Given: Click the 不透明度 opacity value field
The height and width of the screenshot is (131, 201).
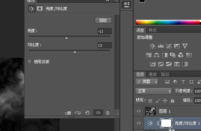Looking at the screenshot, I should (x=197, y=91).
